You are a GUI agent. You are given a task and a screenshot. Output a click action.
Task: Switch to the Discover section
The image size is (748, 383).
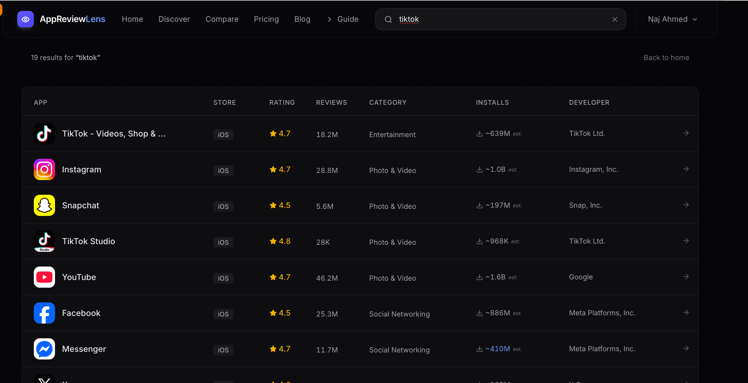click(174, 19)
